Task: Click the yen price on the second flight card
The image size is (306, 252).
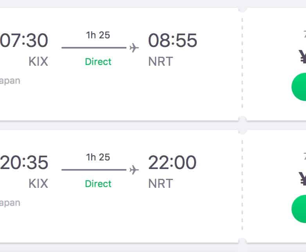Action: coord(302,179)
